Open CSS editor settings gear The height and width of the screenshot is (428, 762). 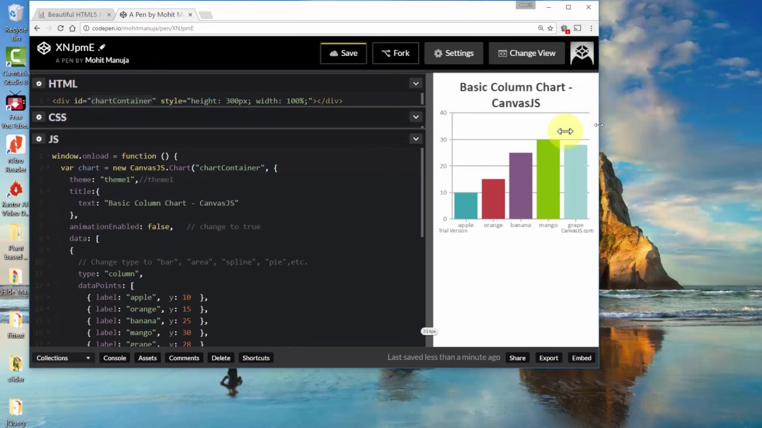39,117
